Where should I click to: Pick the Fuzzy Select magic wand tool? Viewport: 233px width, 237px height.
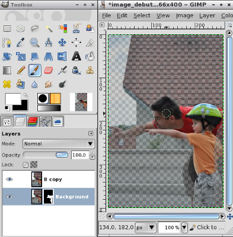tap(49, 28)
